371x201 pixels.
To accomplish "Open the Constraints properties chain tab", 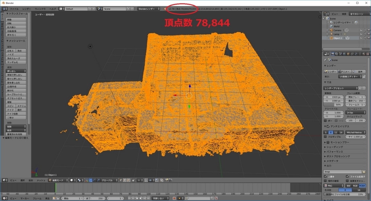I will pos(352,54).
